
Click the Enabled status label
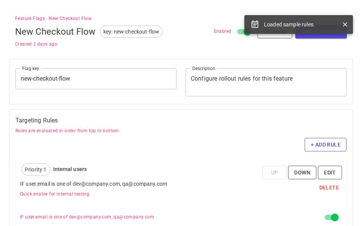(222, 32)
